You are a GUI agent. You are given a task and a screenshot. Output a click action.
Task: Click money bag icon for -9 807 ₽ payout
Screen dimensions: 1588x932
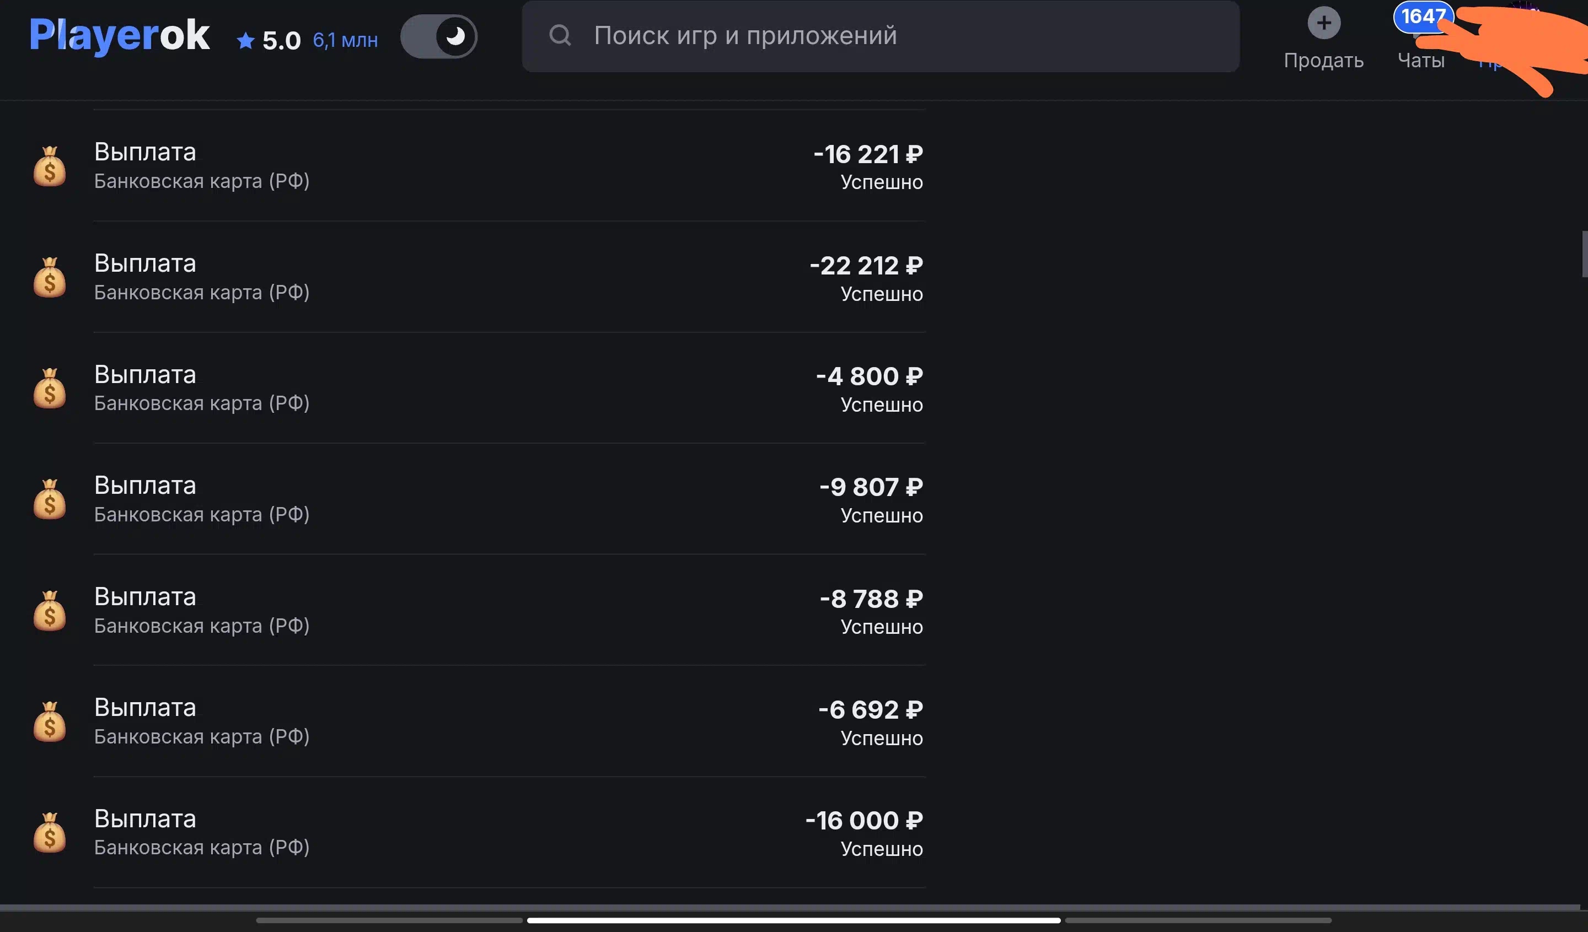(x=50, y=499)
